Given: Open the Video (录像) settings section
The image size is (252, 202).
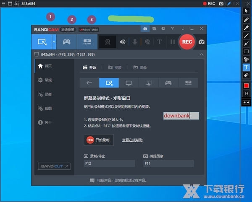Looking at the screenshot, I should pos(54,94).
